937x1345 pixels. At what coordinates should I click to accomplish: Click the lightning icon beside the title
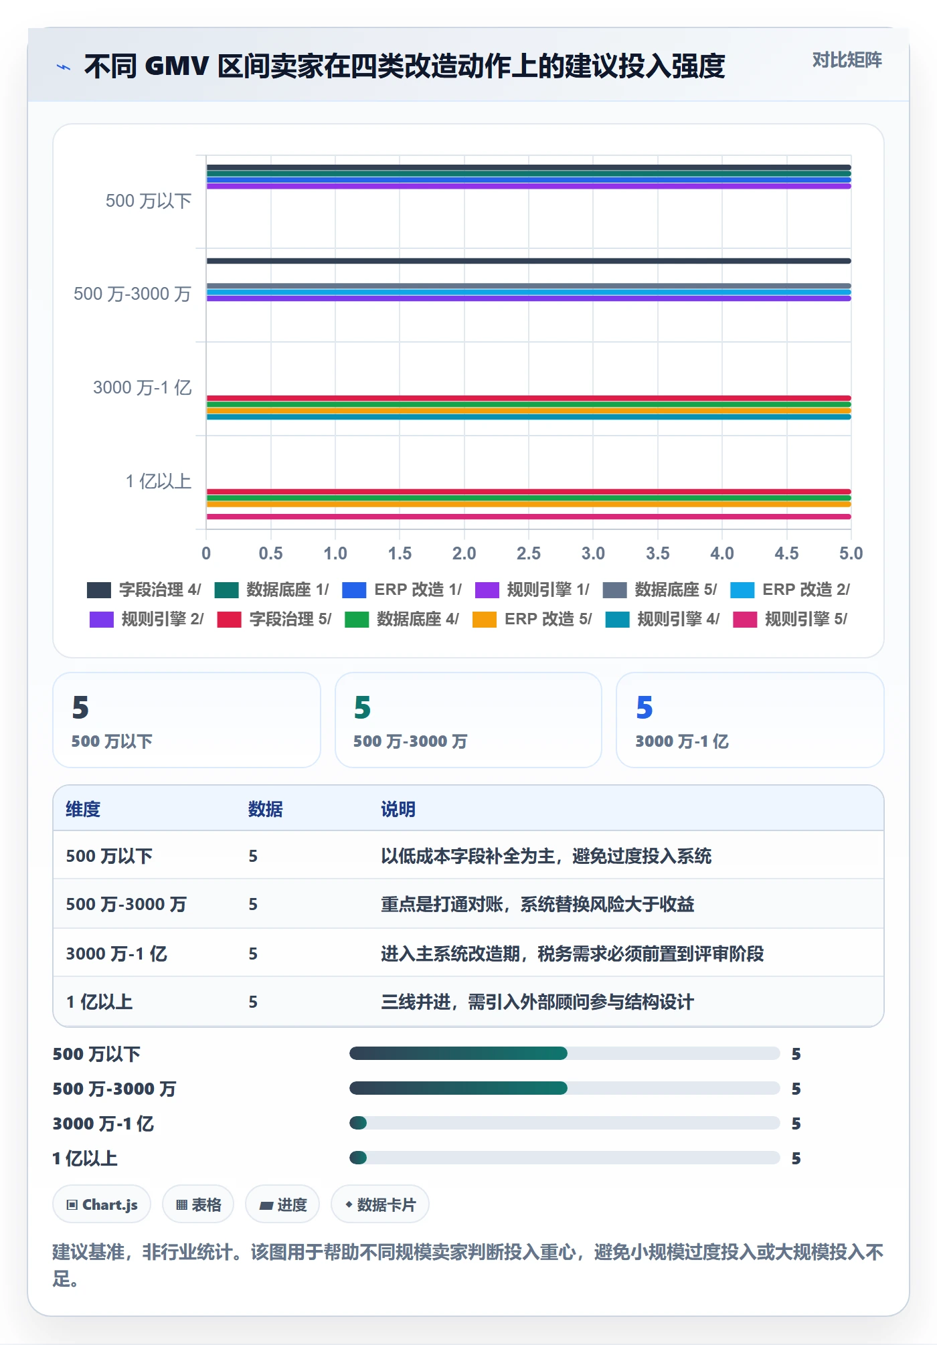pos(64,67)
